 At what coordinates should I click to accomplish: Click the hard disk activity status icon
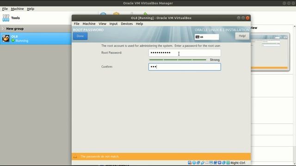tap(190, 163)
